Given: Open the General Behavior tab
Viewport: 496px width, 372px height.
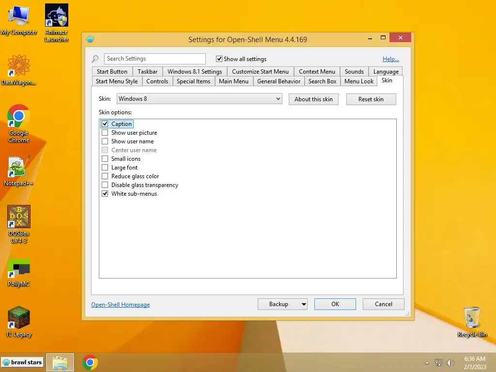Looking at the screenshot, I should (x=279, y=81).
